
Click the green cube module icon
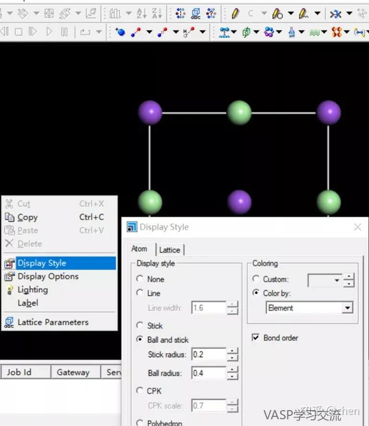pos(246,32)
